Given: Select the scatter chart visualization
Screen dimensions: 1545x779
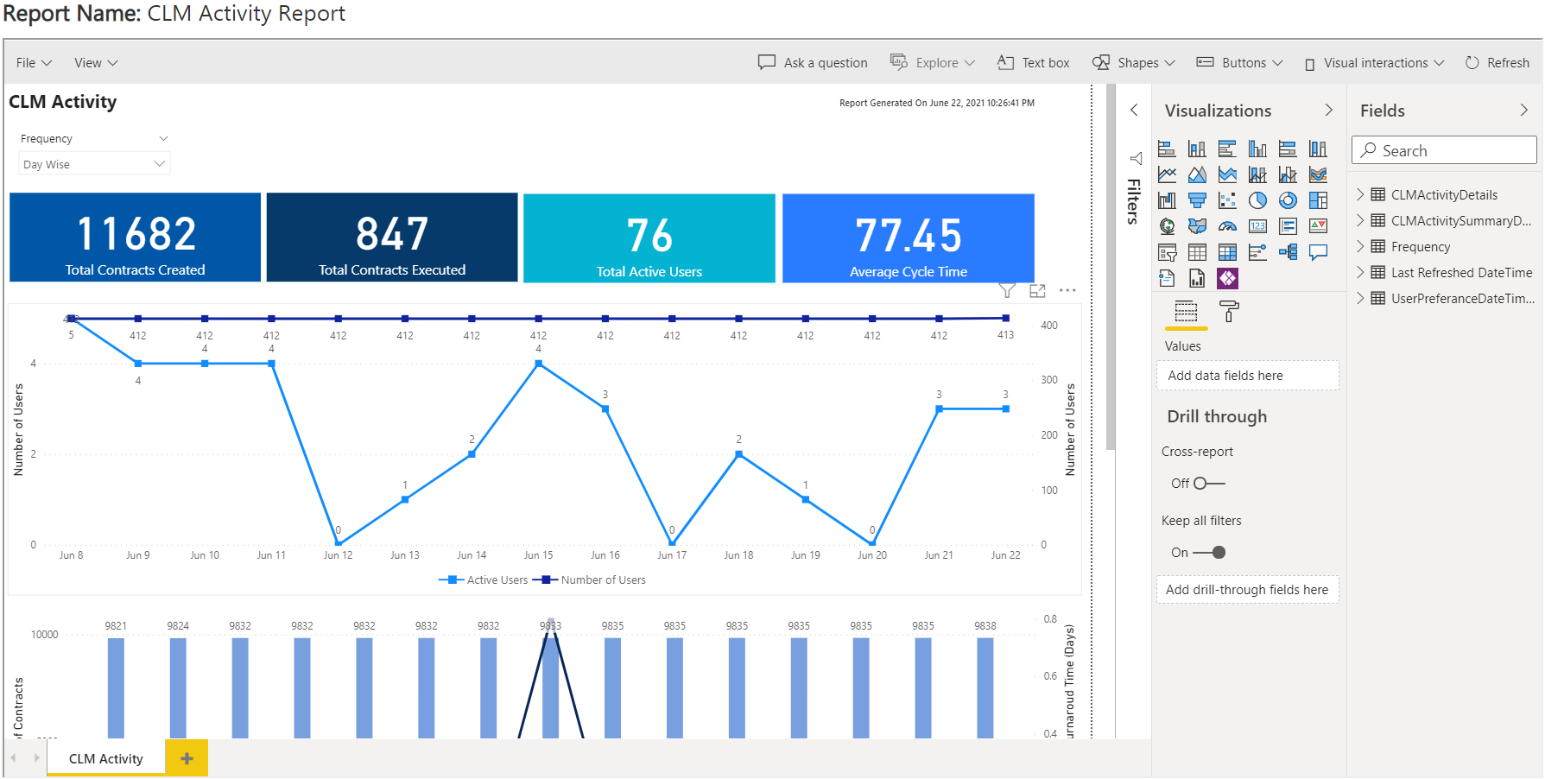Looking at the screenshot, I should pyautogui.click(x=1227, y=200).
